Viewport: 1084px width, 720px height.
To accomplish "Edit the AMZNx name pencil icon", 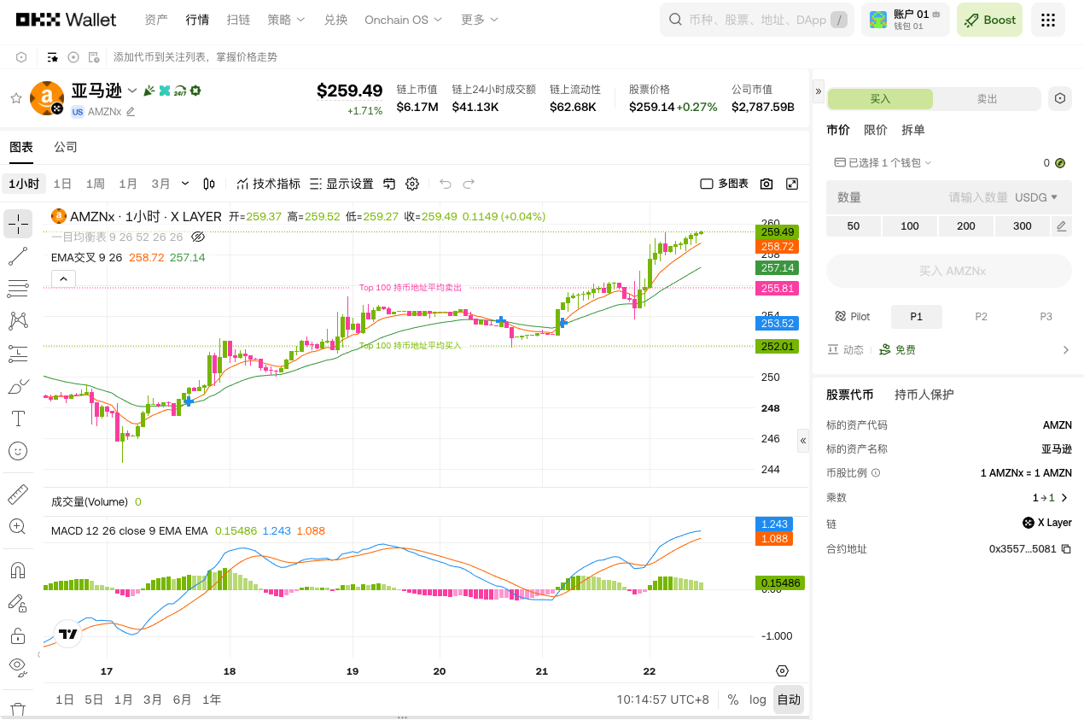I will point(131,111).
